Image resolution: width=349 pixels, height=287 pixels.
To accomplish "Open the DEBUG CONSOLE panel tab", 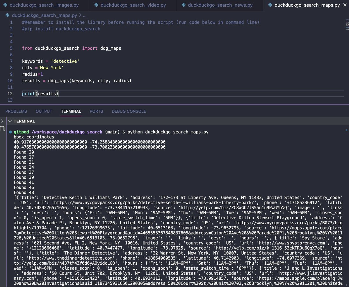I will (129, 111).
